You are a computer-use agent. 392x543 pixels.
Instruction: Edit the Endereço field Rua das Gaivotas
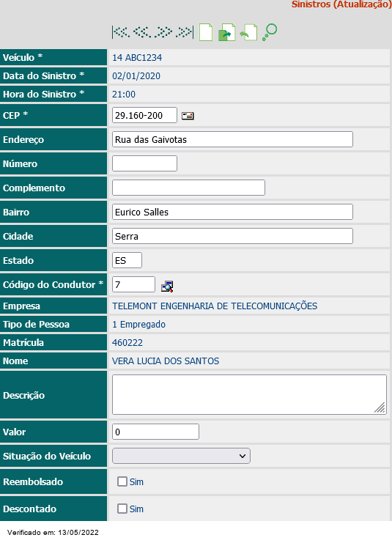click(x=232, y=139)
